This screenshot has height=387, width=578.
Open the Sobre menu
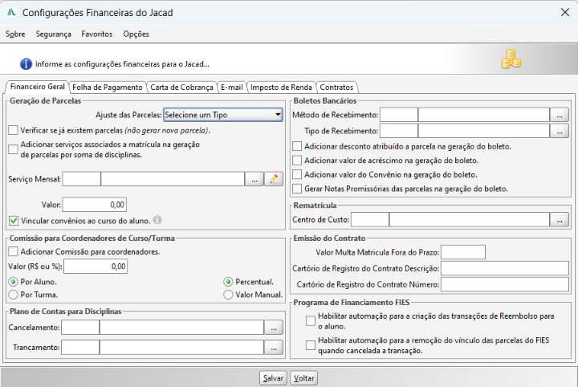[x=15, y=34]
